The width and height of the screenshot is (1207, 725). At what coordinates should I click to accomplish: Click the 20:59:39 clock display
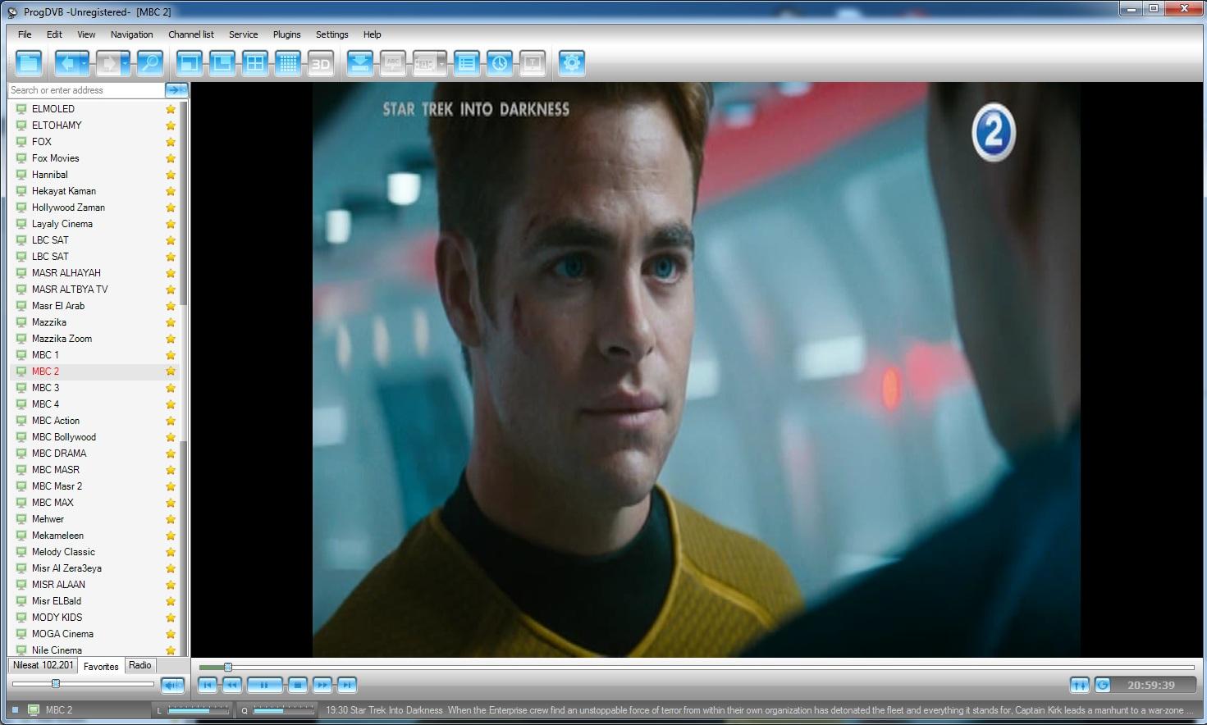point(1150,685)
